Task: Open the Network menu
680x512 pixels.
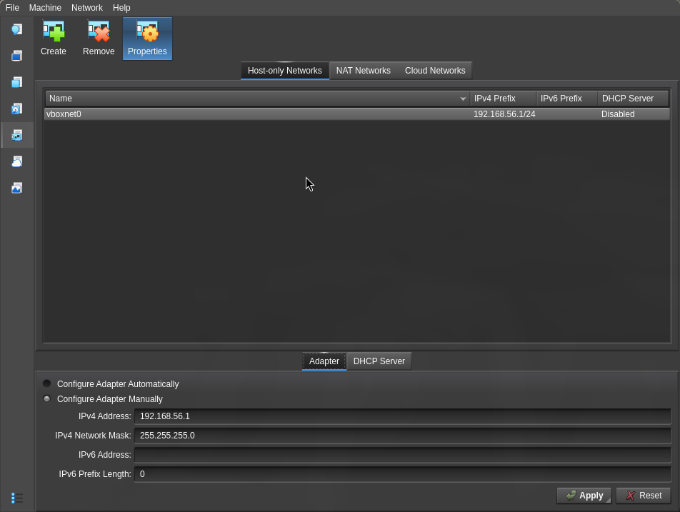Action: (87, 8)
